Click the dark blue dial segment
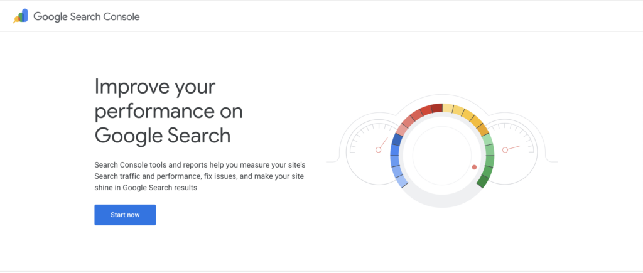643x273 pixels. click(x=397, y=141)
